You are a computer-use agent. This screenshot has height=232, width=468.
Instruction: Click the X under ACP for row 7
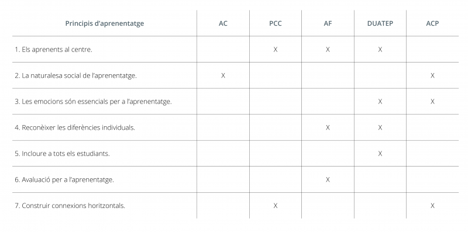point(432,206)
